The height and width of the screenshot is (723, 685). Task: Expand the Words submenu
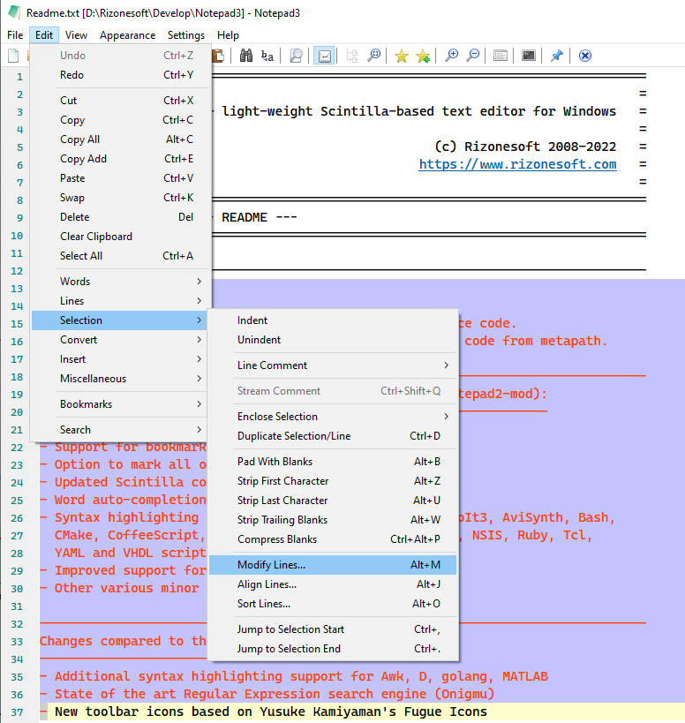[x=121, y=282]
